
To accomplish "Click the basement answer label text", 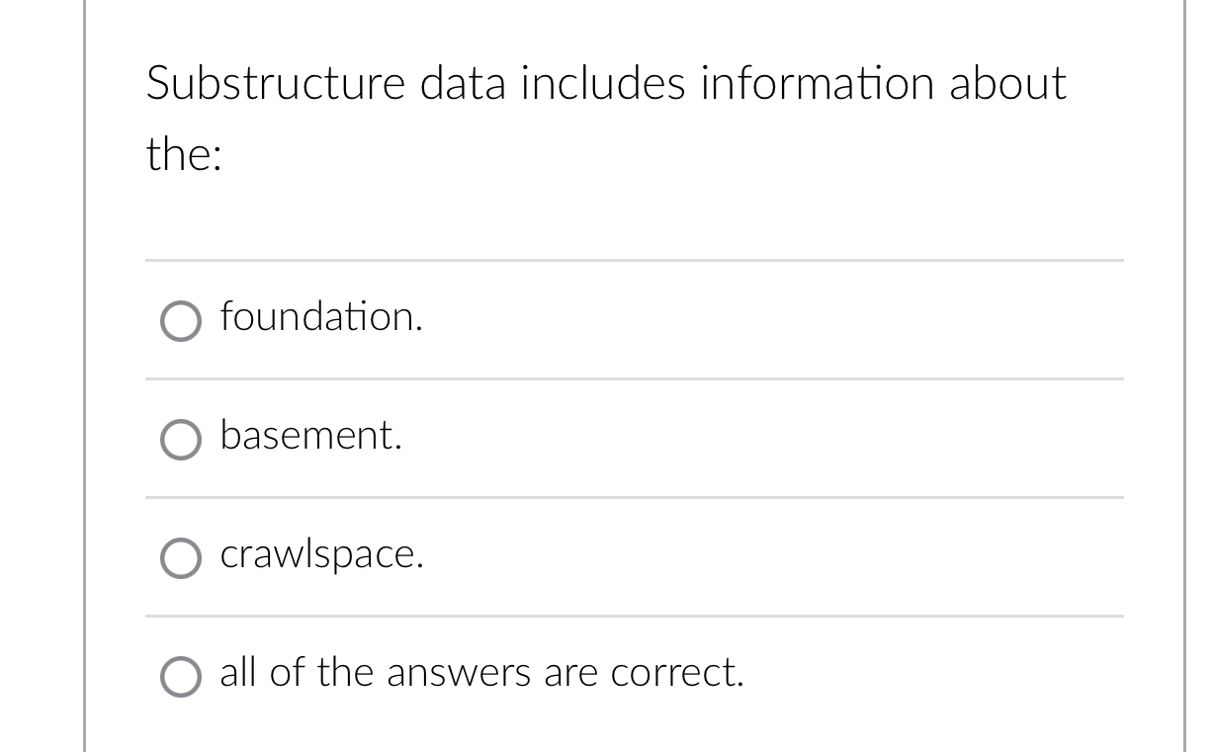I will (x=310, y=438).
